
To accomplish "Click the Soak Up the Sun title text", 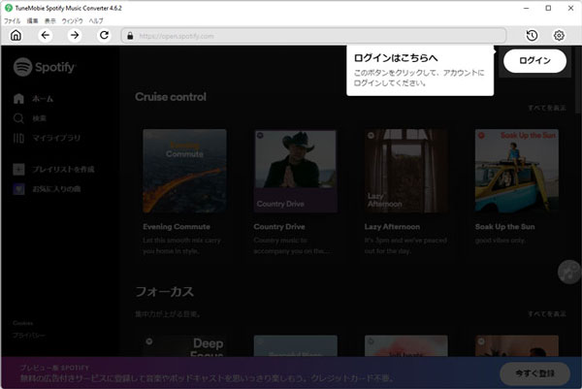I will click(504, 227).
